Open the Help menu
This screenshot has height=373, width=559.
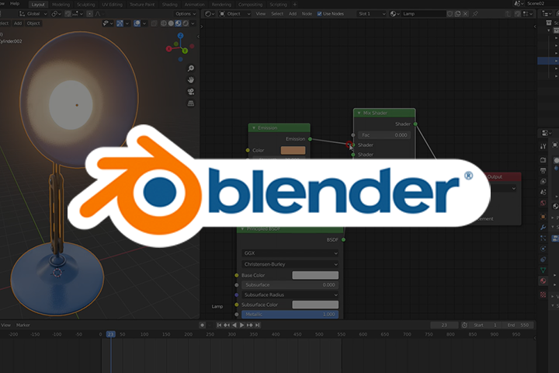pos(15,4)
